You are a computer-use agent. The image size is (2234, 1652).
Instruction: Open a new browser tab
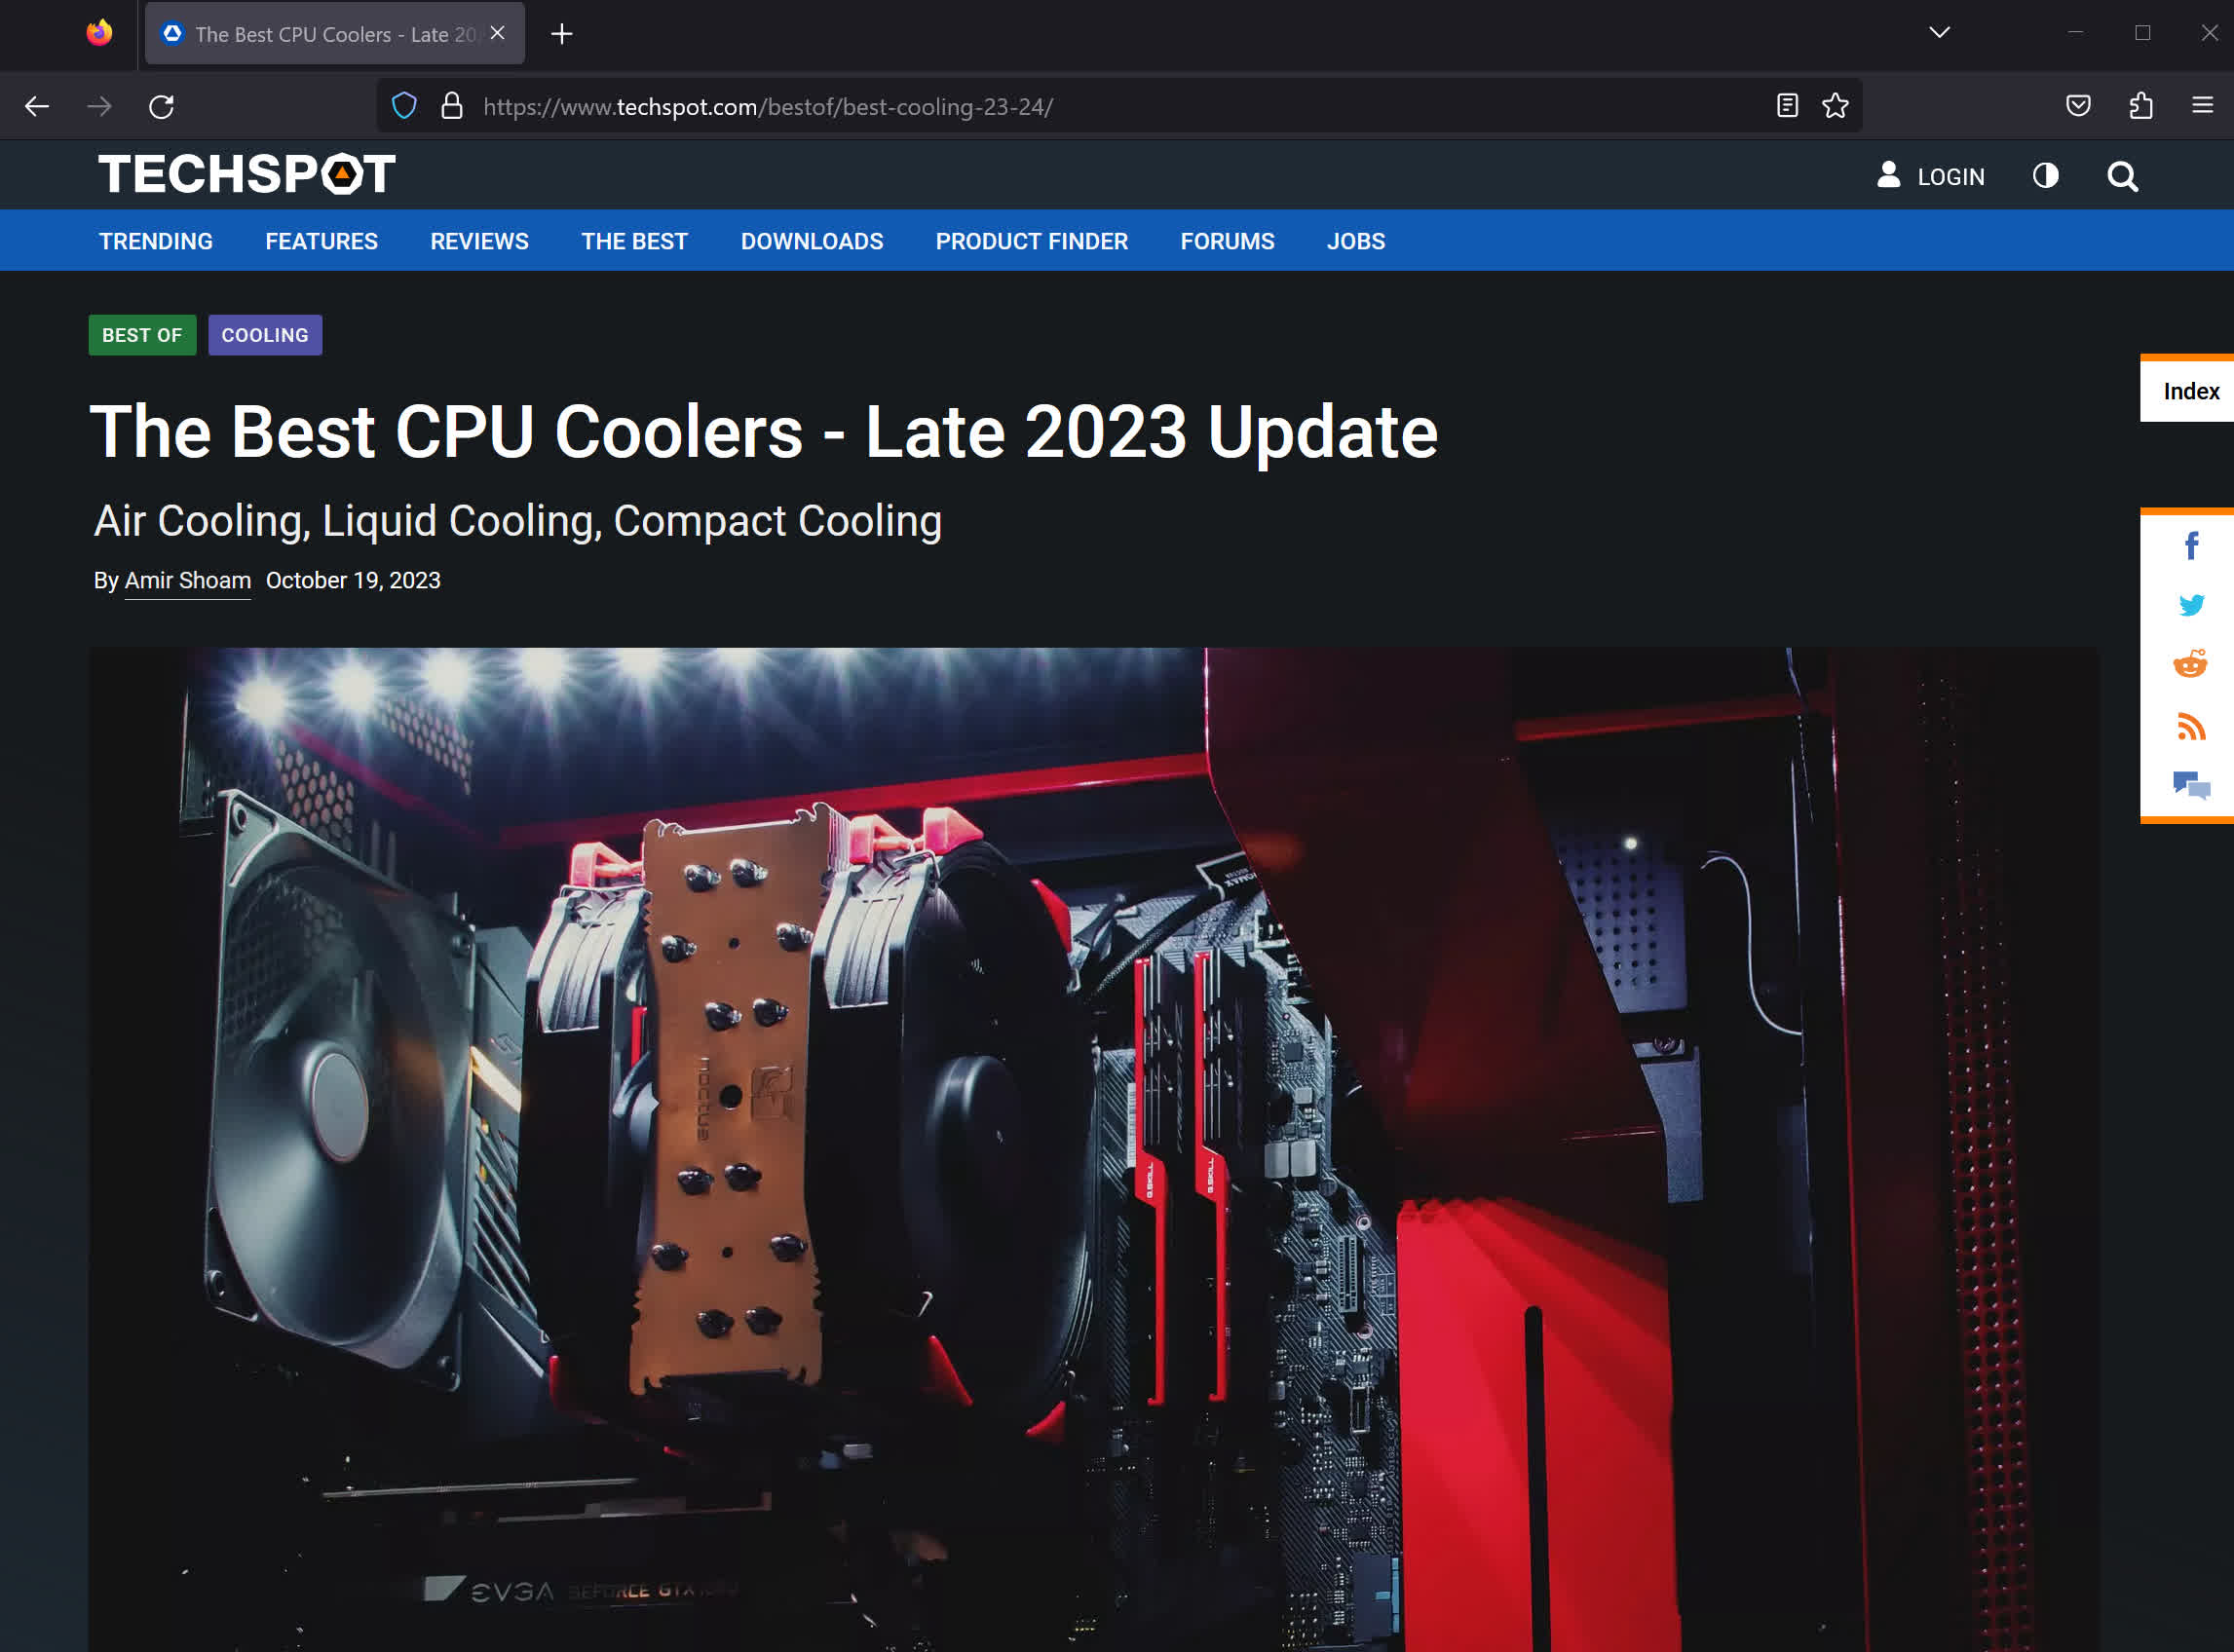(562, 34)
